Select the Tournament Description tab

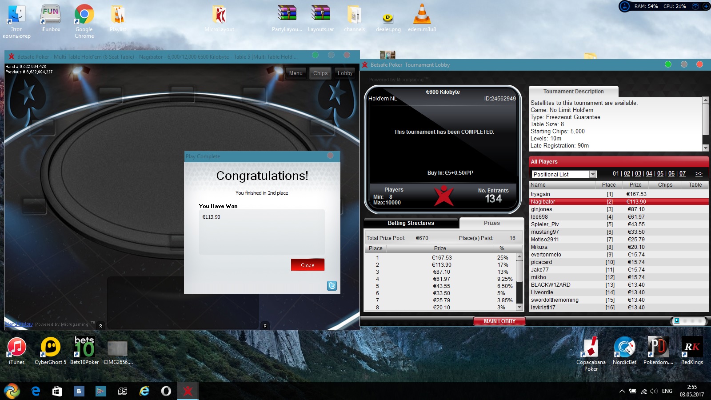pyautogui.click(x=573, y=92)
